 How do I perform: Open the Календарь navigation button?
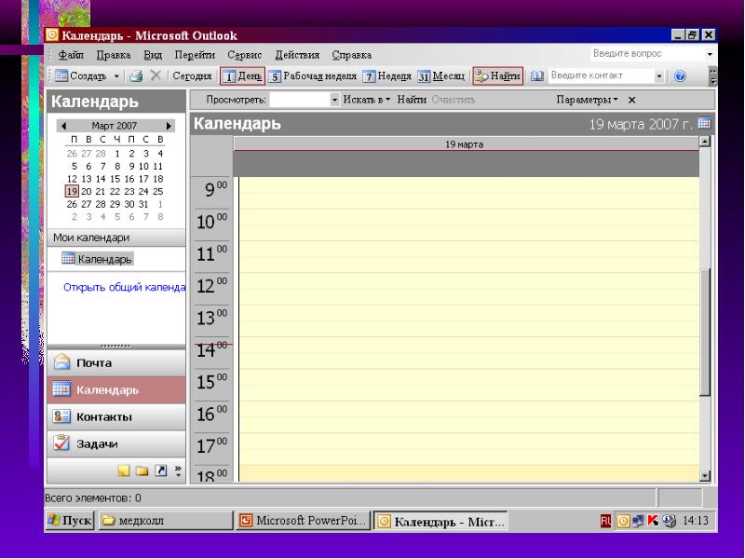[115, 389]
